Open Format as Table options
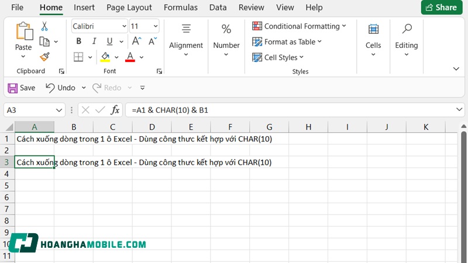Screen dimensions: 468x263 [287, 41]
